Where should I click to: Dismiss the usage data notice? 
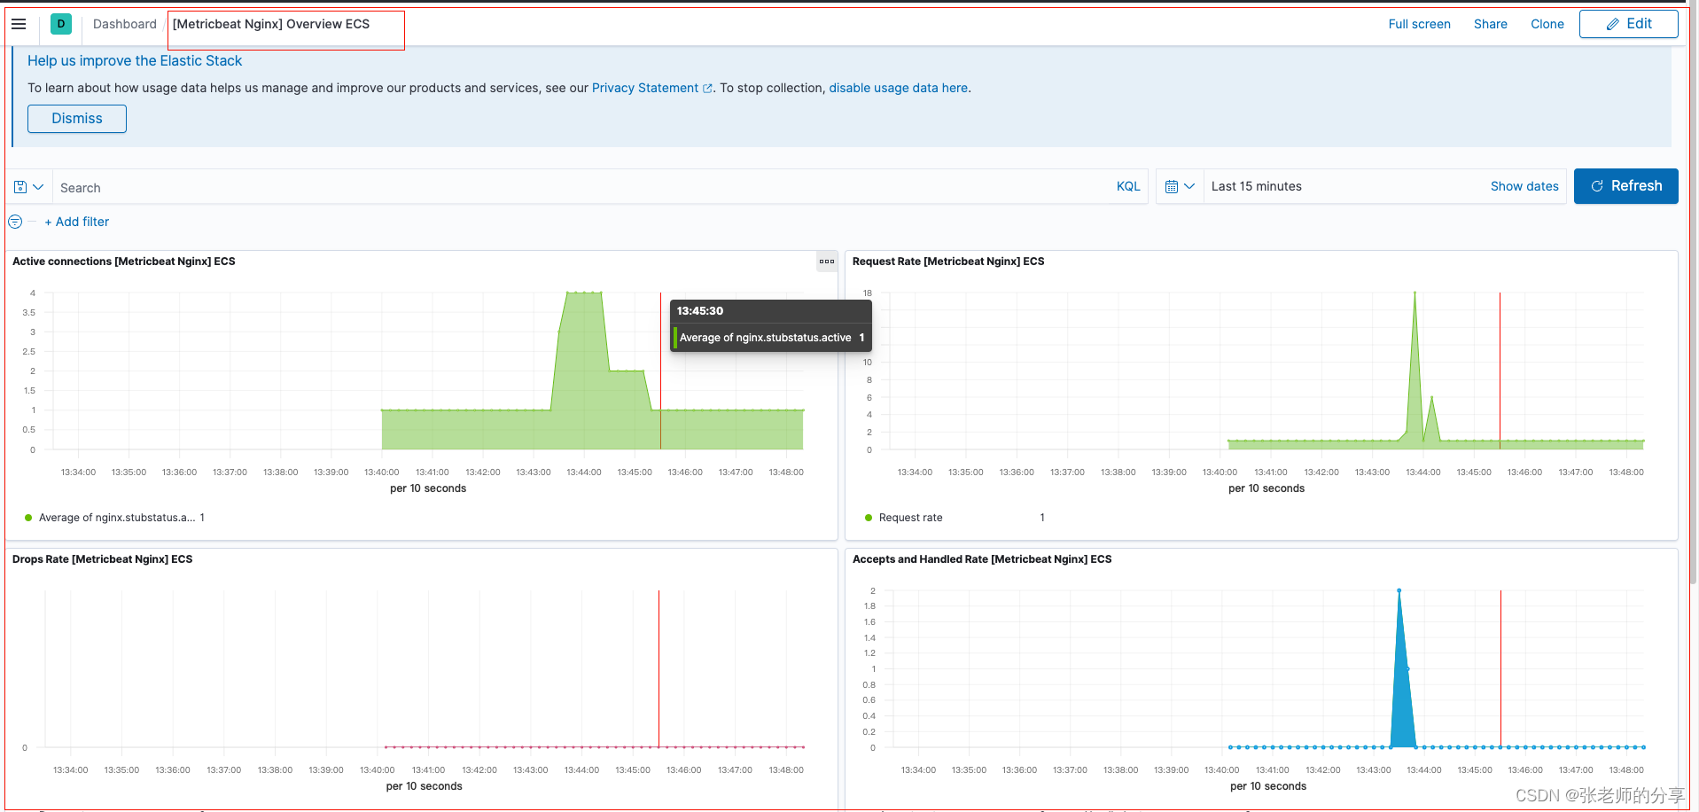point(77,119)
